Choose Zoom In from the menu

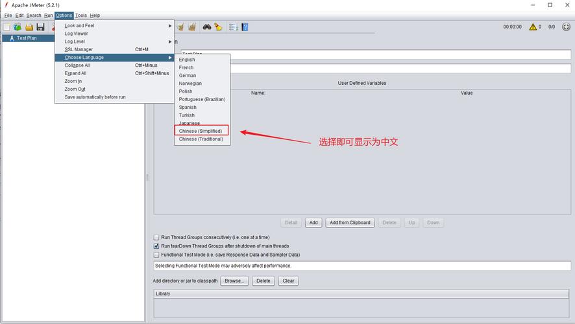[114, 81]
